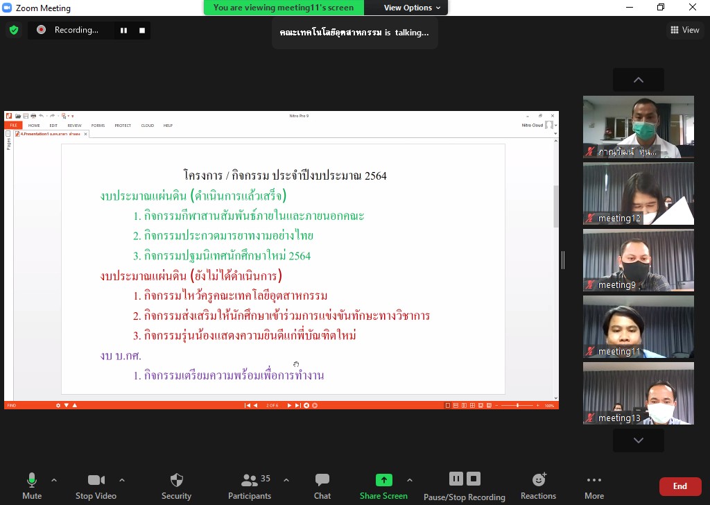Click the Nitro Redo arrow

[53, 116]
